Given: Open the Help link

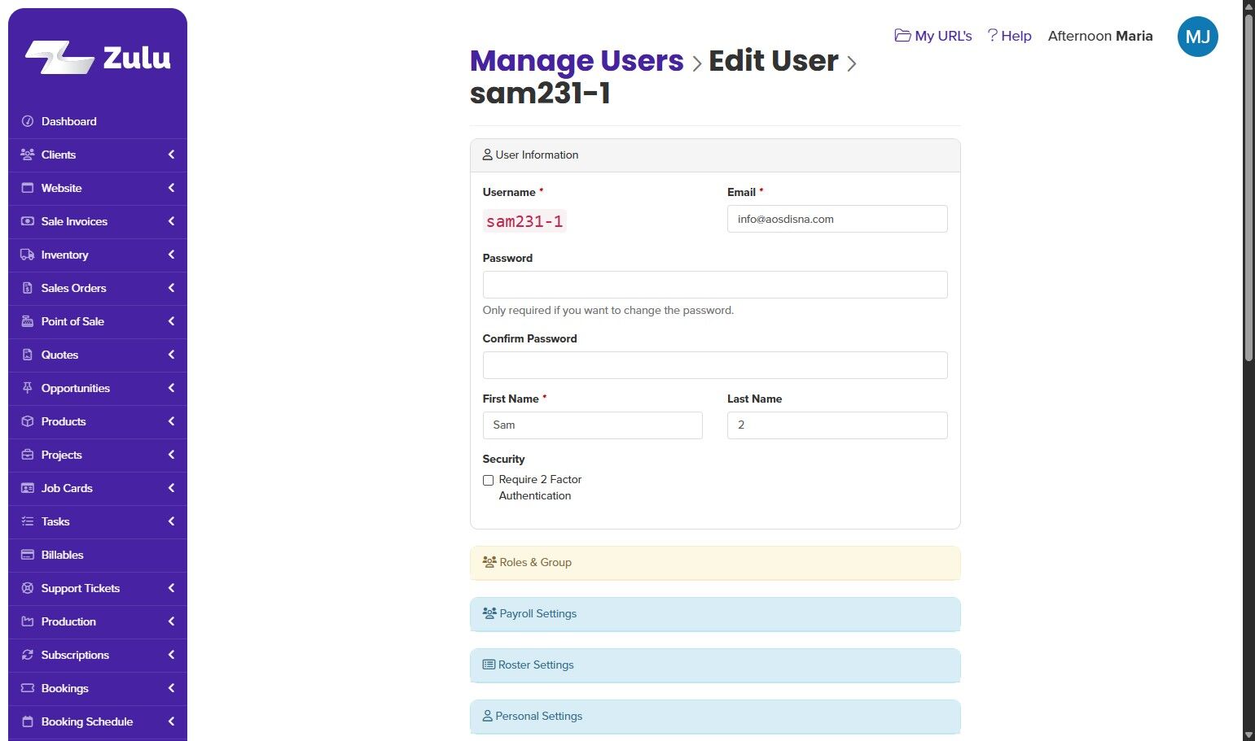Looking at the screenshot, I should click(x=1010, y=36).
